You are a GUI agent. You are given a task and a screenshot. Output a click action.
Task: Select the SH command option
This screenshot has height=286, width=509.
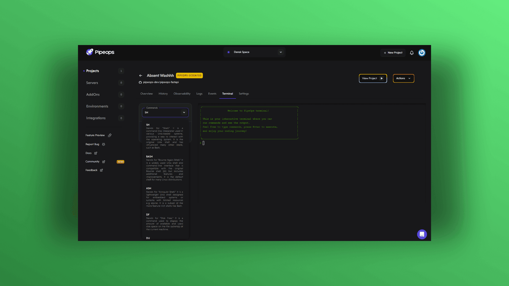pyautogui.click(x=165, y=136)
